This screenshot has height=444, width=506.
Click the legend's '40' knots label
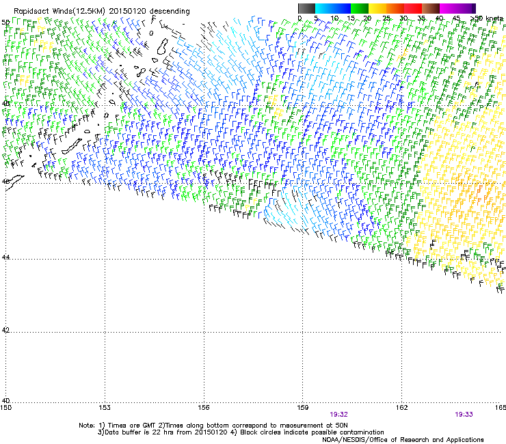point(439,18)
